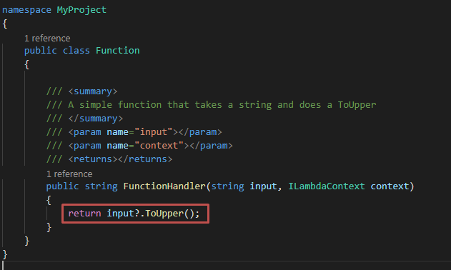Show the 1 reference link above FunctionHandler

[x=69, y=174]
